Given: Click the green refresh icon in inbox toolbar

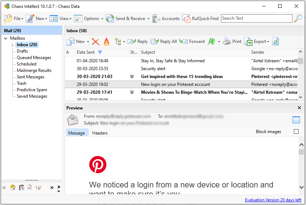Looking at the screenshot, I should 275,42.
